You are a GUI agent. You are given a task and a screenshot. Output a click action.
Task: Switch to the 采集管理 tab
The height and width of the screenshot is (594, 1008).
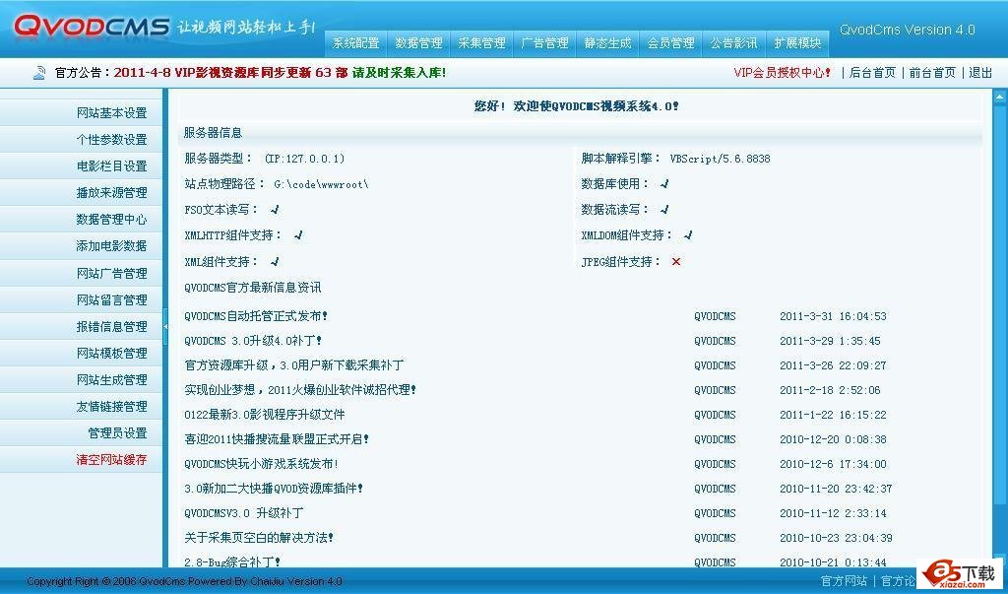pyautogui.click(x=481, y=43)
